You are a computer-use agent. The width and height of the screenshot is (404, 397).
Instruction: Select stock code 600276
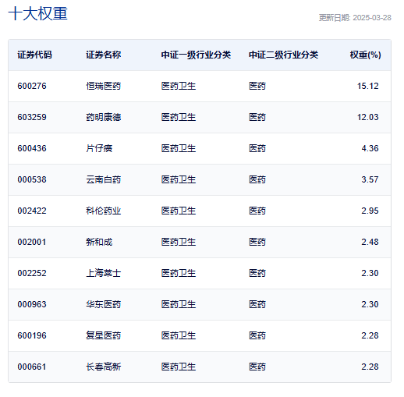click(32, 86)
